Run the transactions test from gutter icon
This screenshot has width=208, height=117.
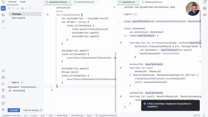47,15
